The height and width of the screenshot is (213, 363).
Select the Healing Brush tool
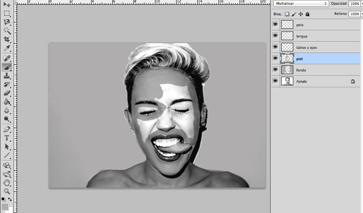(x=7, y=58)
